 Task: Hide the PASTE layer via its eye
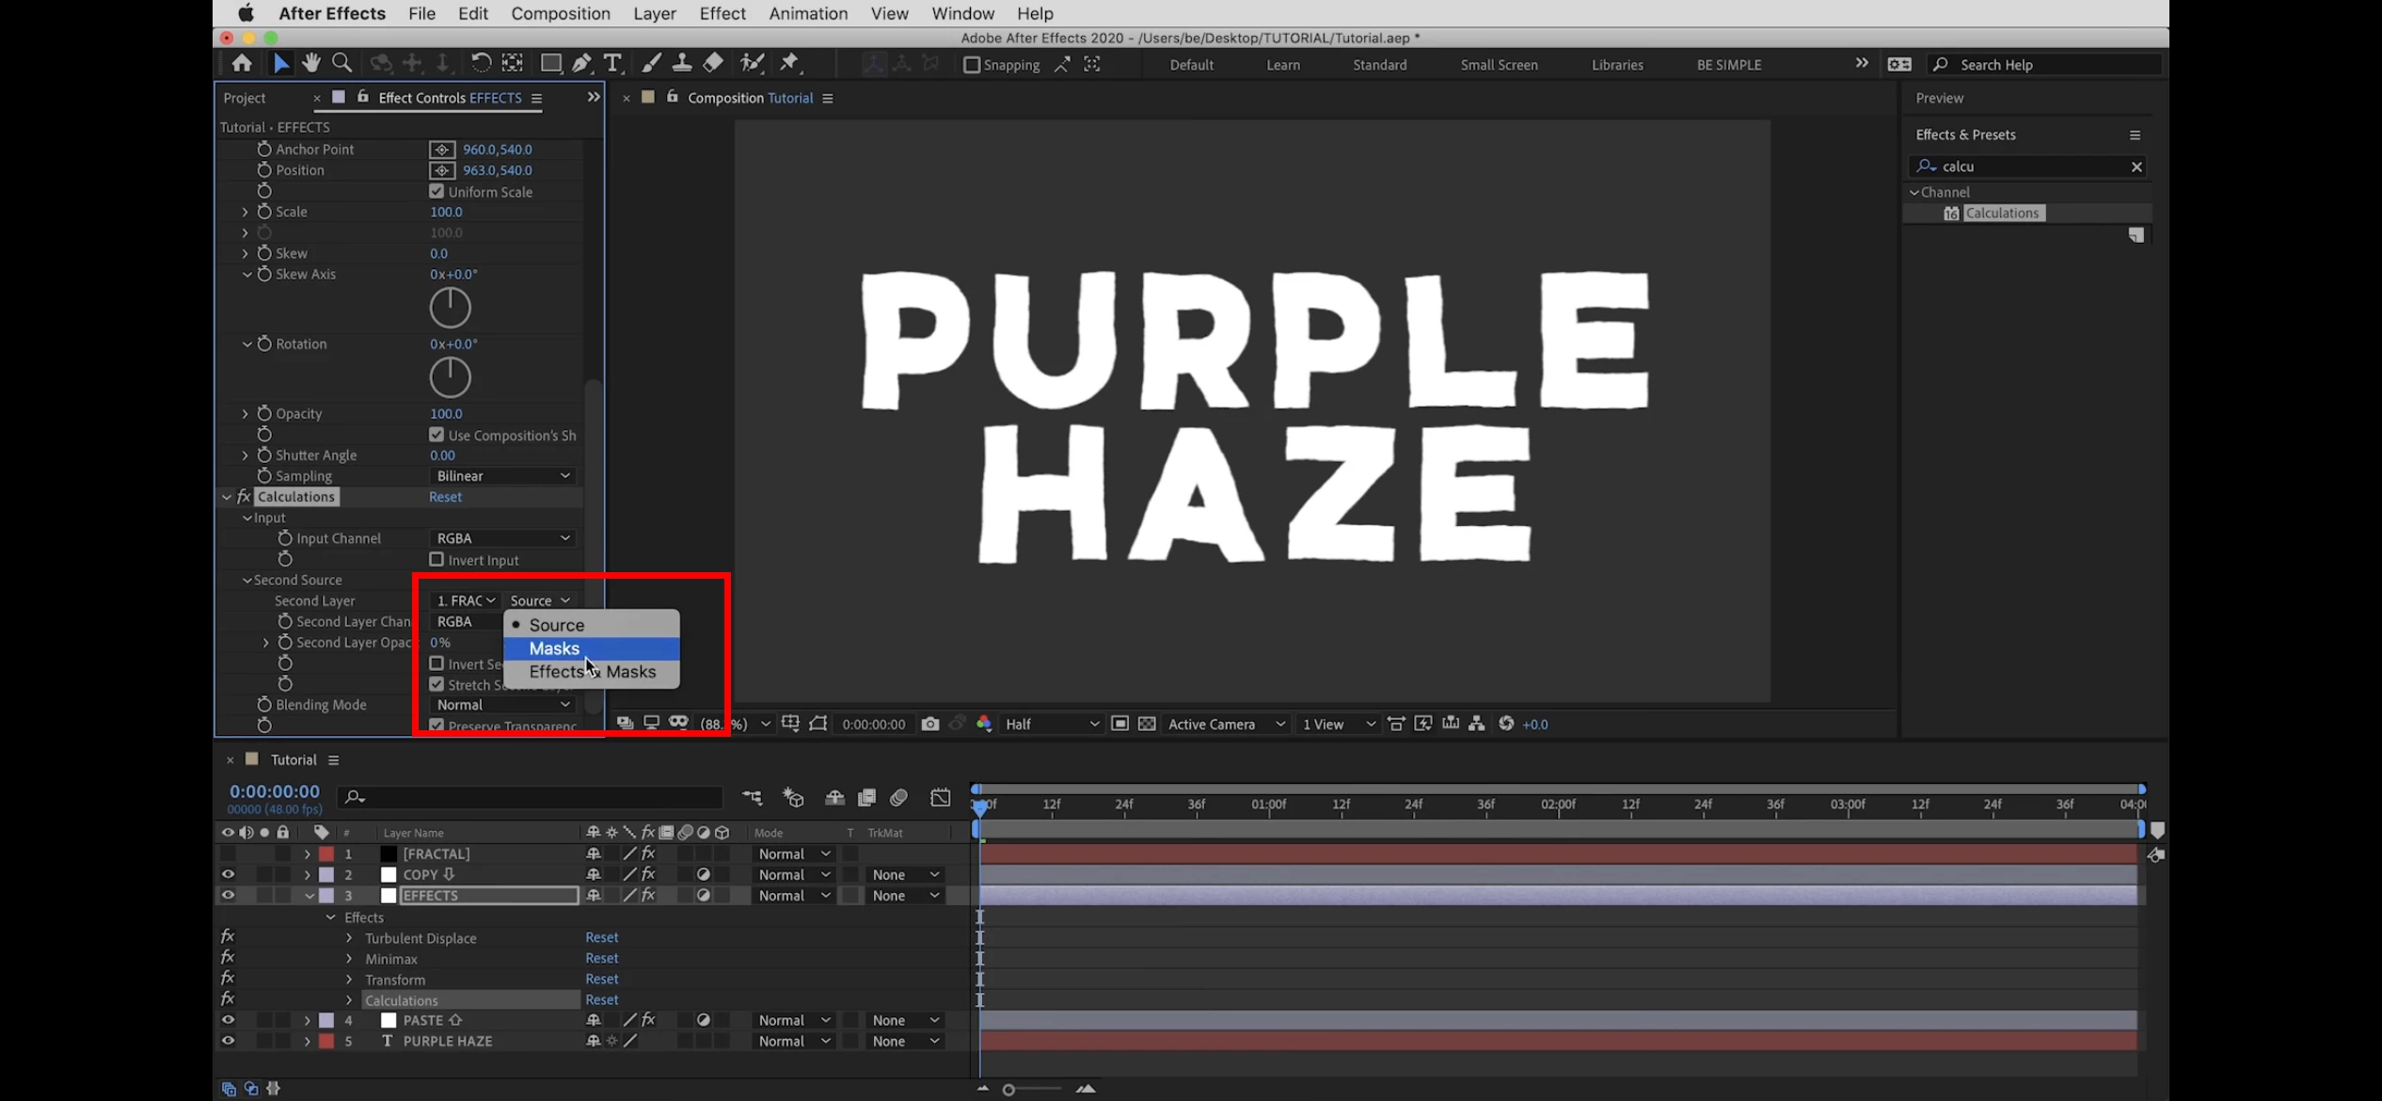coord(228,1020)
